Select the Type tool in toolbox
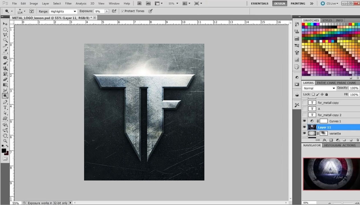The image size is (360, 205). coord(5,107)
